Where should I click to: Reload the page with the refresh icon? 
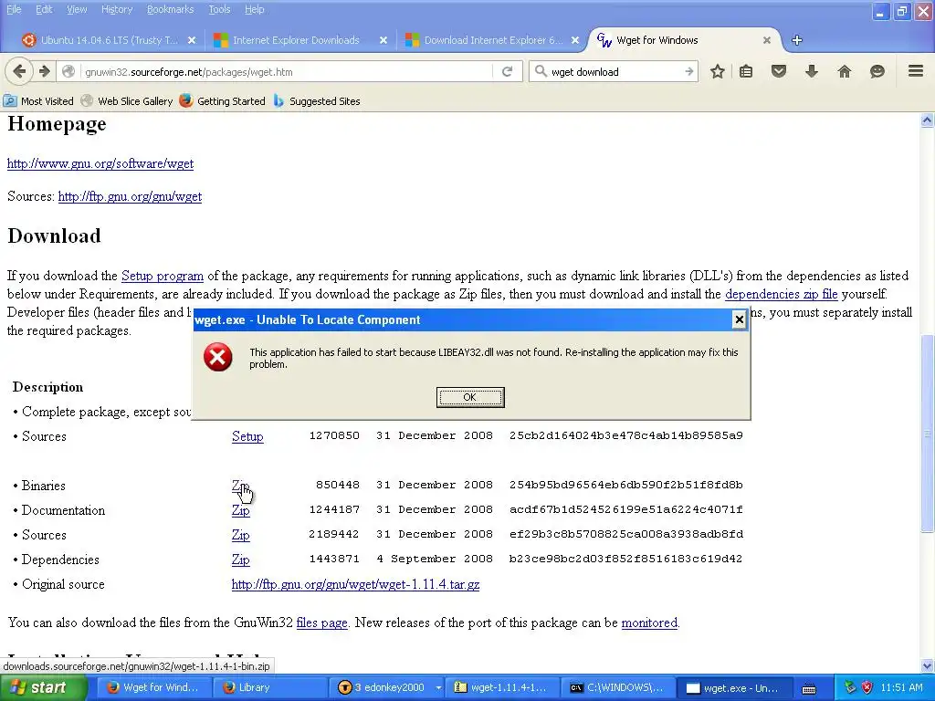click(508, 71)
